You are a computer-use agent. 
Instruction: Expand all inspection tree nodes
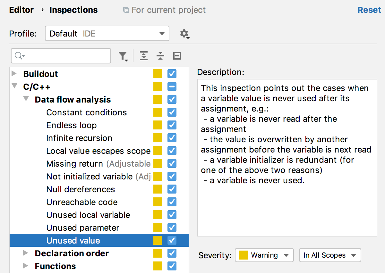144,56
